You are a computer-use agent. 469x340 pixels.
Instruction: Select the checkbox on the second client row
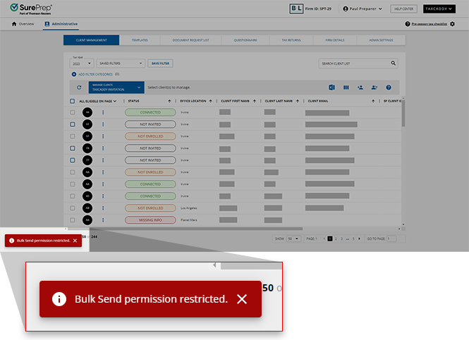[73, 124]
